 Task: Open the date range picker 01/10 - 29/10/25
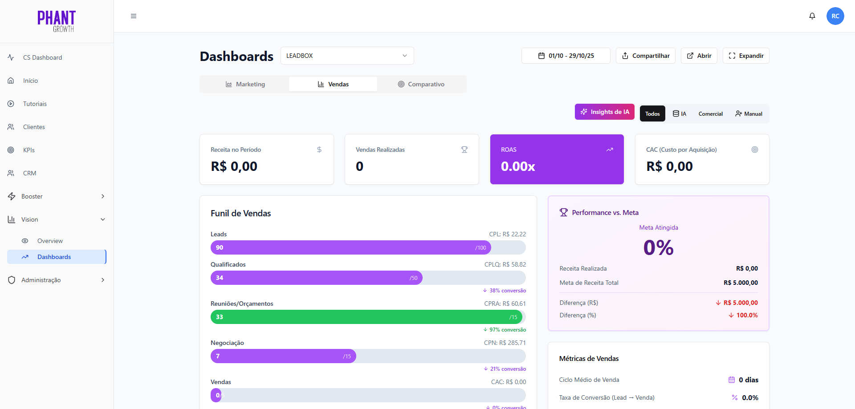(566, 56)
